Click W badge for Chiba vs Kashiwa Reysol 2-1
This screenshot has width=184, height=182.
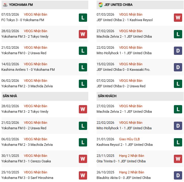coord(178,17)
